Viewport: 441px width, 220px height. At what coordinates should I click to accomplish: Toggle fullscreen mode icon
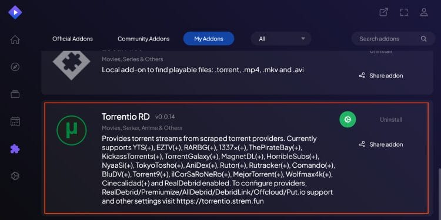[x=404, y=12]
